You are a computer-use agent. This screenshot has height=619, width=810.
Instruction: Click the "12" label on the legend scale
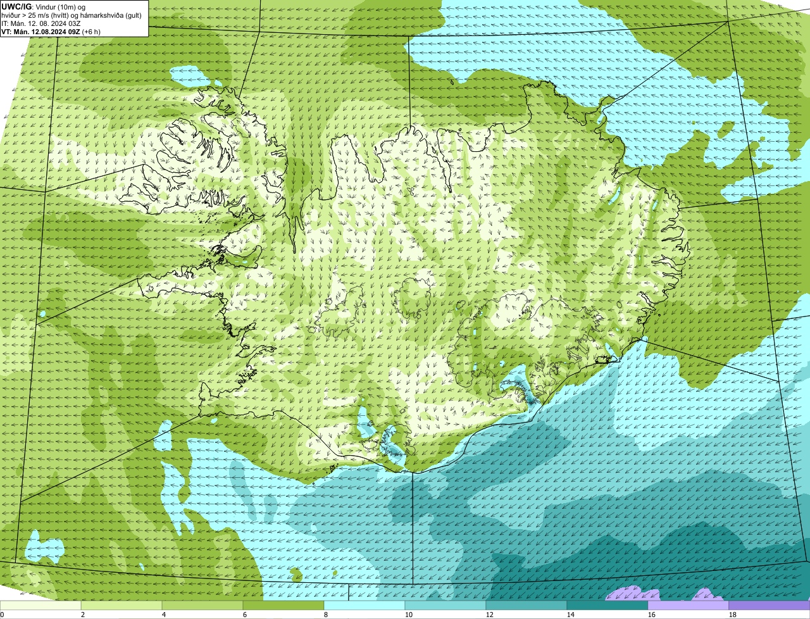click(490, 615)
